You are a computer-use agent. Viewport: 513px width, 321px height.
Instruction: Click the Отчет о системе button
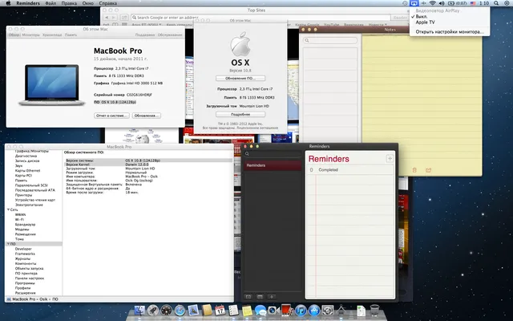point(111,116)
